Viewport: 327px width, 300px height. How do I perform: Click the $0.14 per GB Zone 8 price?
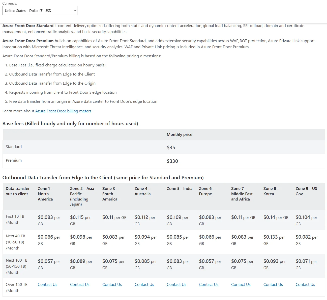tap(276, 217)
